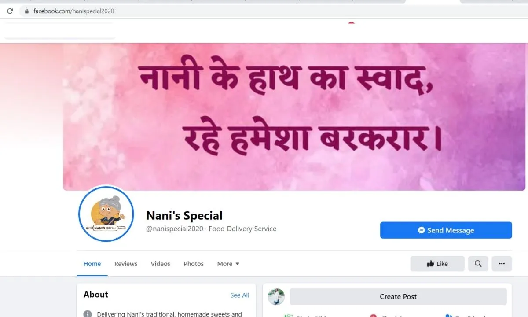Open the three-dots page options menu
Viewport: 528px width, 317px height.
point(502,264)
